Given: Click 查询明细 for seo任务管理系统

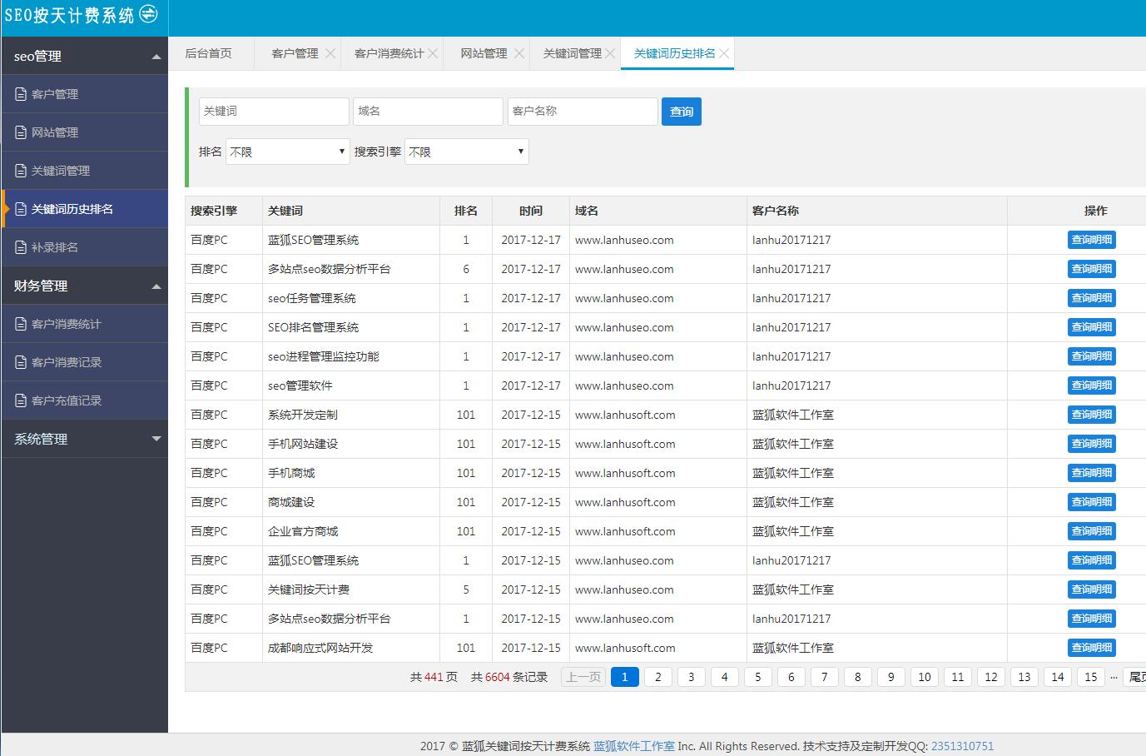Looking at the screenshot, I should pos(1092,298).
